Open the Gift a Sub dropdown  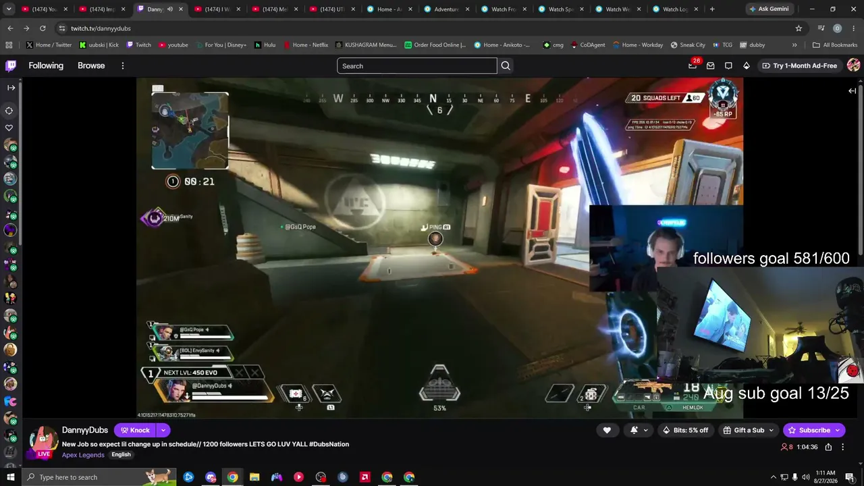tap(748, 430)
